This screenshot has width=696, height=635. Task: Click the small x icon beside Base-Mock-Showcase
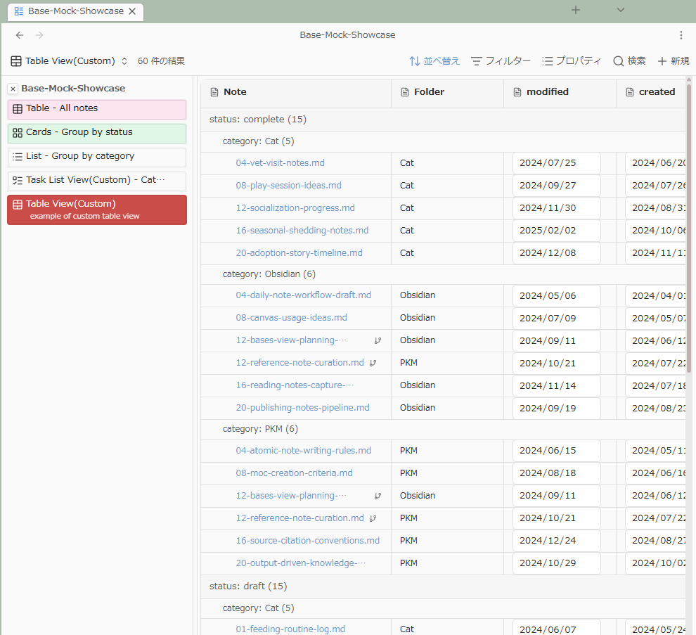point(13,89)
